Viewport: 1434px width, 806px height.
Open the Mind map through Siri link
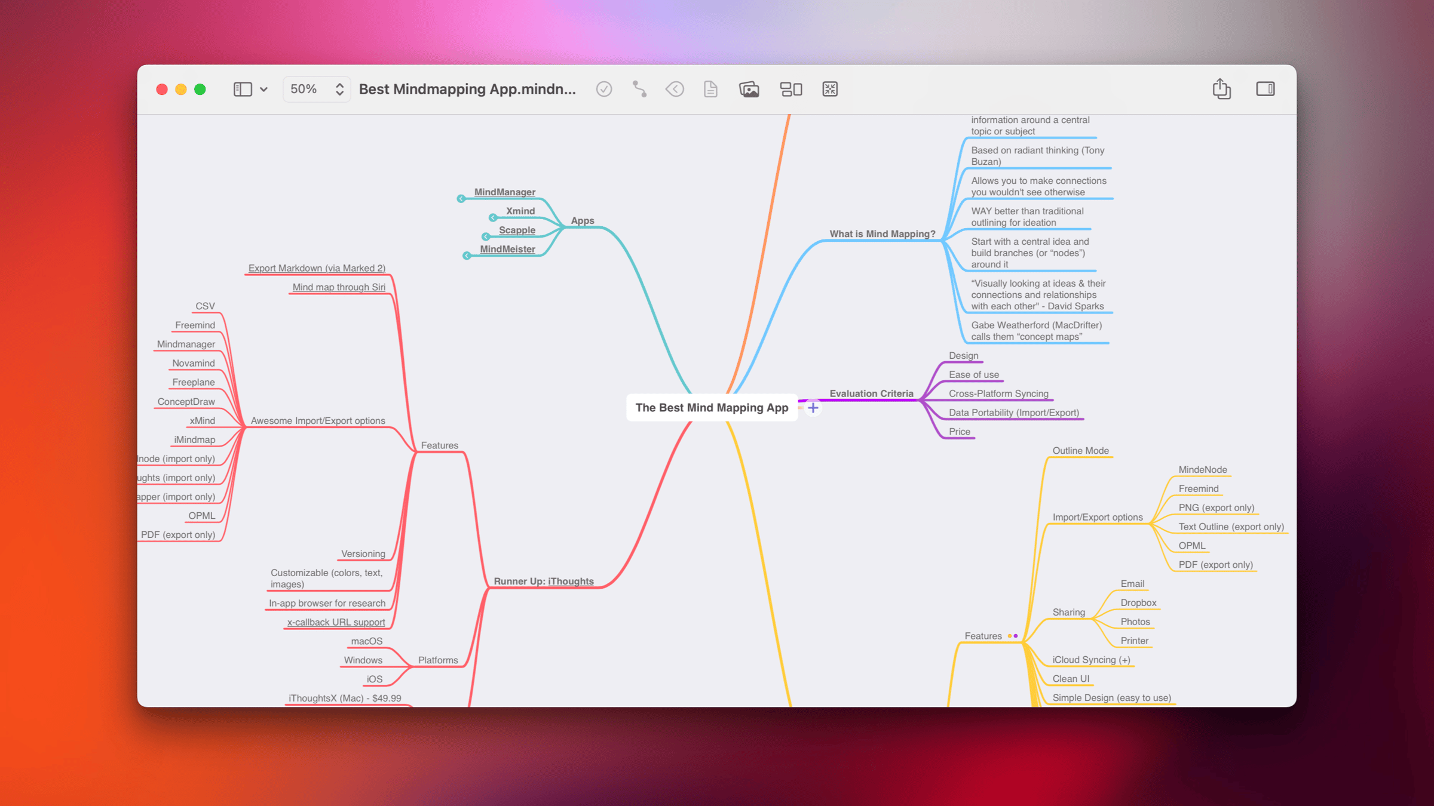(x=339, y=287)
